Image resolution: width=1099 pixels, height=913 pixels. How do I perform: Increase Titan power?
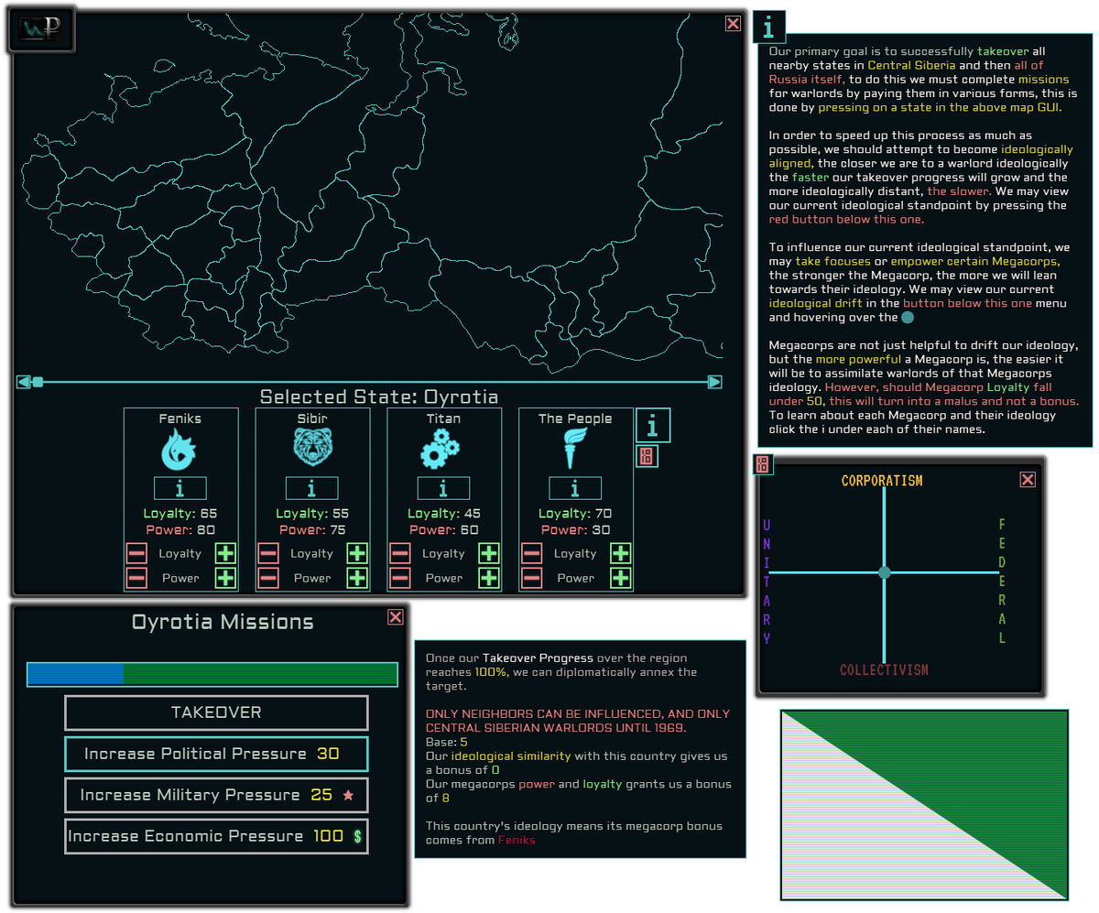point(489,578)
